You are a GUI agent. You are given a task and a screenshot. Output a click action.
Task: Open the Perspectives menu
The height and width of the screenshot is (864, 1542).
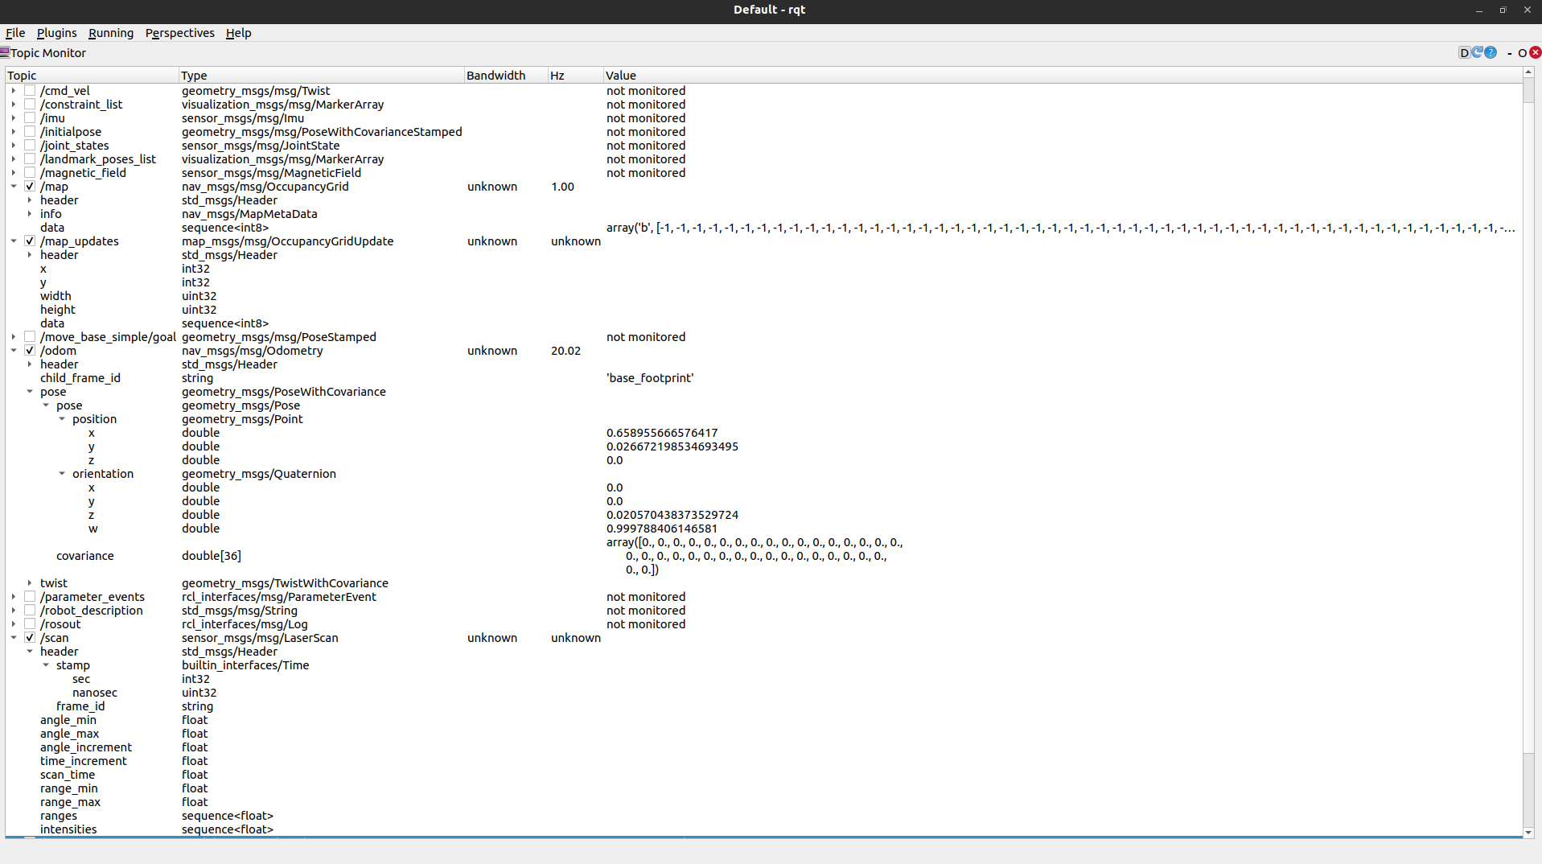click(x=179, y=33)
